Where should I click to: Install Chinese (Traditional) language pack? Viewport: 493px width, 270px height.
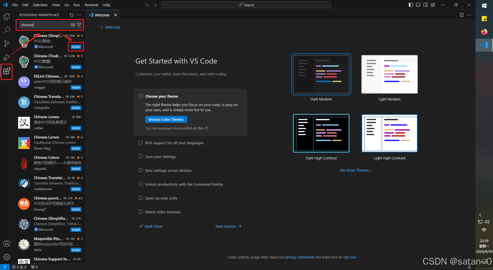tap(76, 67)
